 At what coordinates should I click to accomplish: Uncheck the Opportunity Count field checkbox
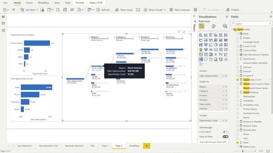pyautogui.click(x=238, y=80)
